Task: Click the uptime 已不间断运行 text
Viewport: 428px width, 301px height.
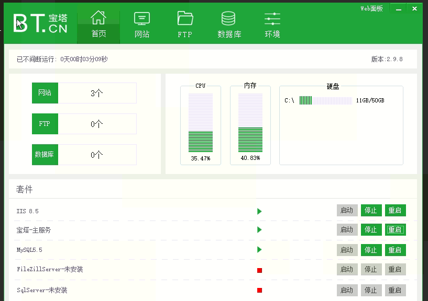Action: click(x=62, y=59)
